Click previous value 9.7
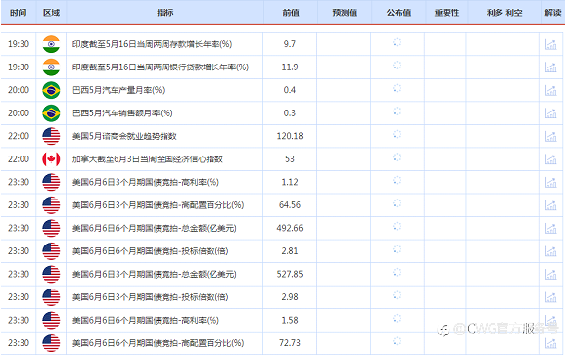Image resolution: width=566 pixels, height=356 pixels. pos(290,44)
